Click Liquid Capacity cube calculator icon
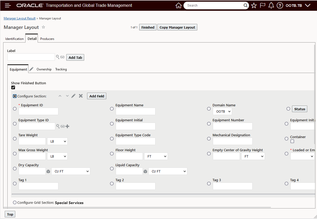This screenshot has width=317, height=219. click(x=145, y=171)
